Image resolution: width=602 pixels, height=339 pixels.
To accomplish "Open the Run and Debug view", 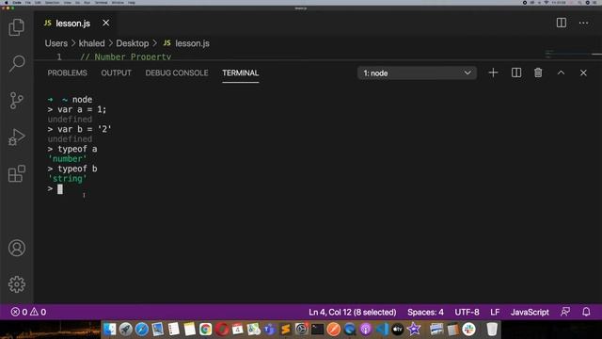I will [17, 137].
